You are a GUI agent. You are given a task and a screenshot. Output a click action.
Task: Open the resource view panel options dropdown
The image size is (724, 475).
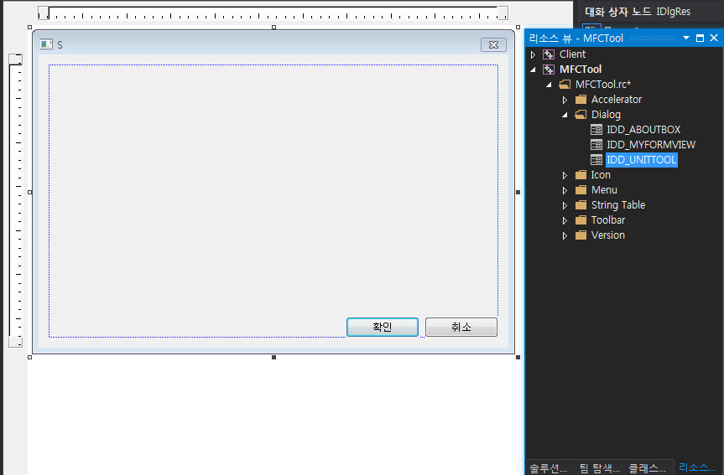pos(686,38)
